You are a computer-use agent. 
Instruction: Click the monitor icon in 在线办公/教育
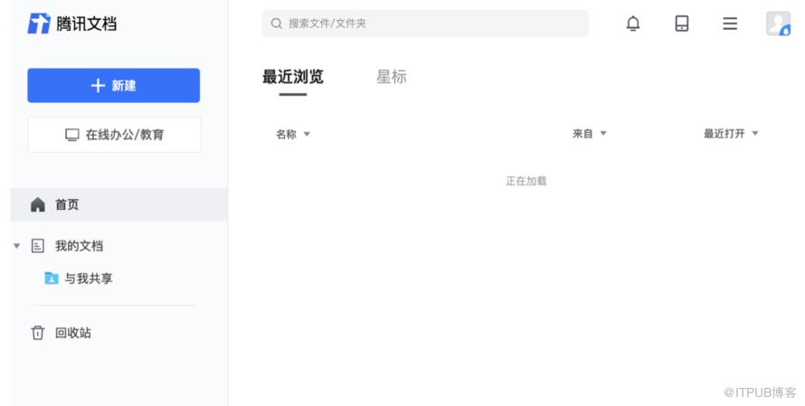coord(71,135)
